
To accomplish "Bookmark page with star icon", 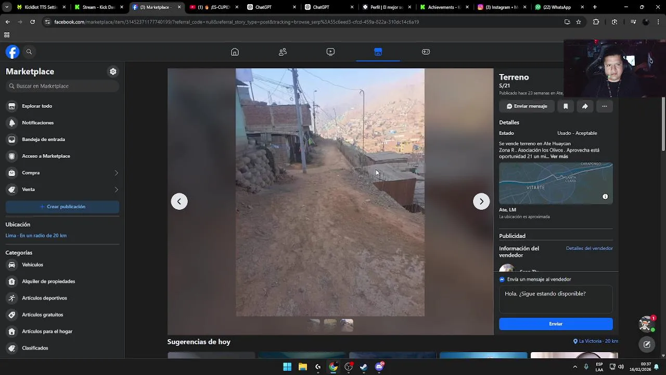I will [578, 22].
